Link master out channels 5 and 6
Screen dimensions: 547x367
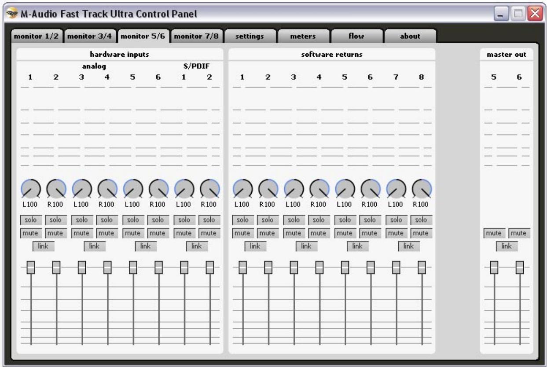(x=507, y=246)
